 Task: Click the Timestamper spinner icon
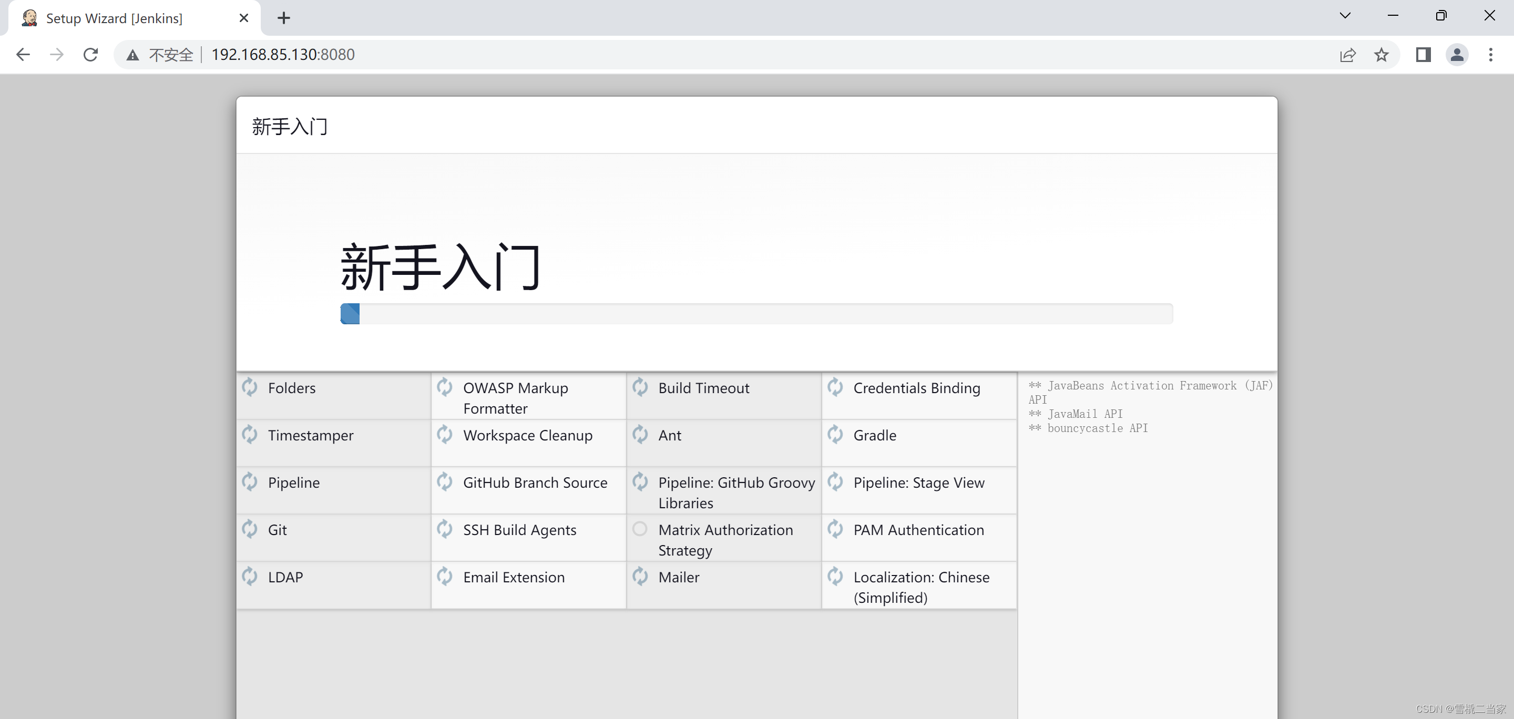coord(250,435)
